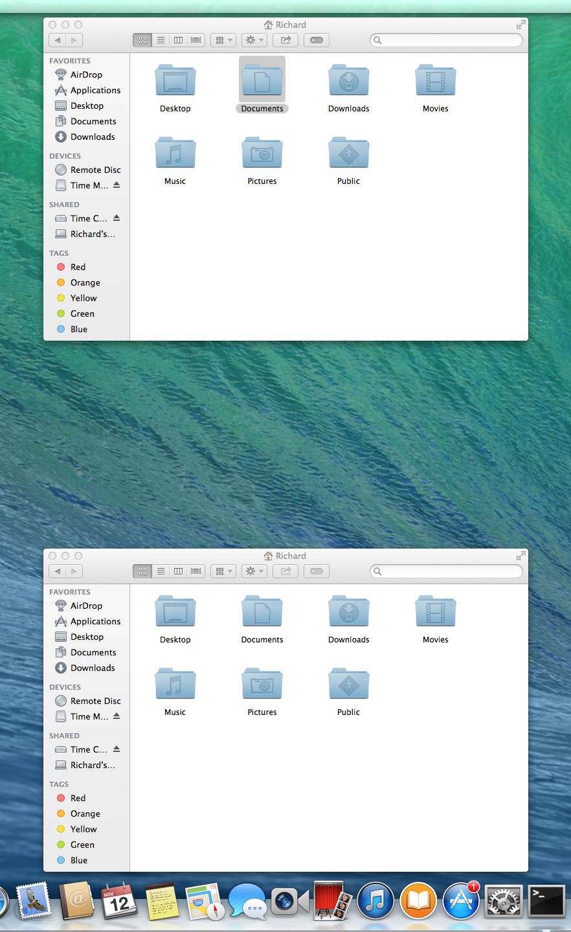Switch upper Finder window to list view
This screenshot has height=932, width=571.
161,40
